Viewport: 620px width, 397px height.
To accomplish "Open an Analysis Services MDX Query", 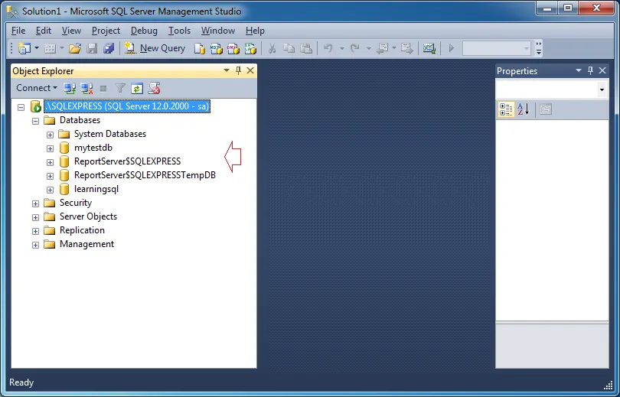I will click(x=217, y=49).
